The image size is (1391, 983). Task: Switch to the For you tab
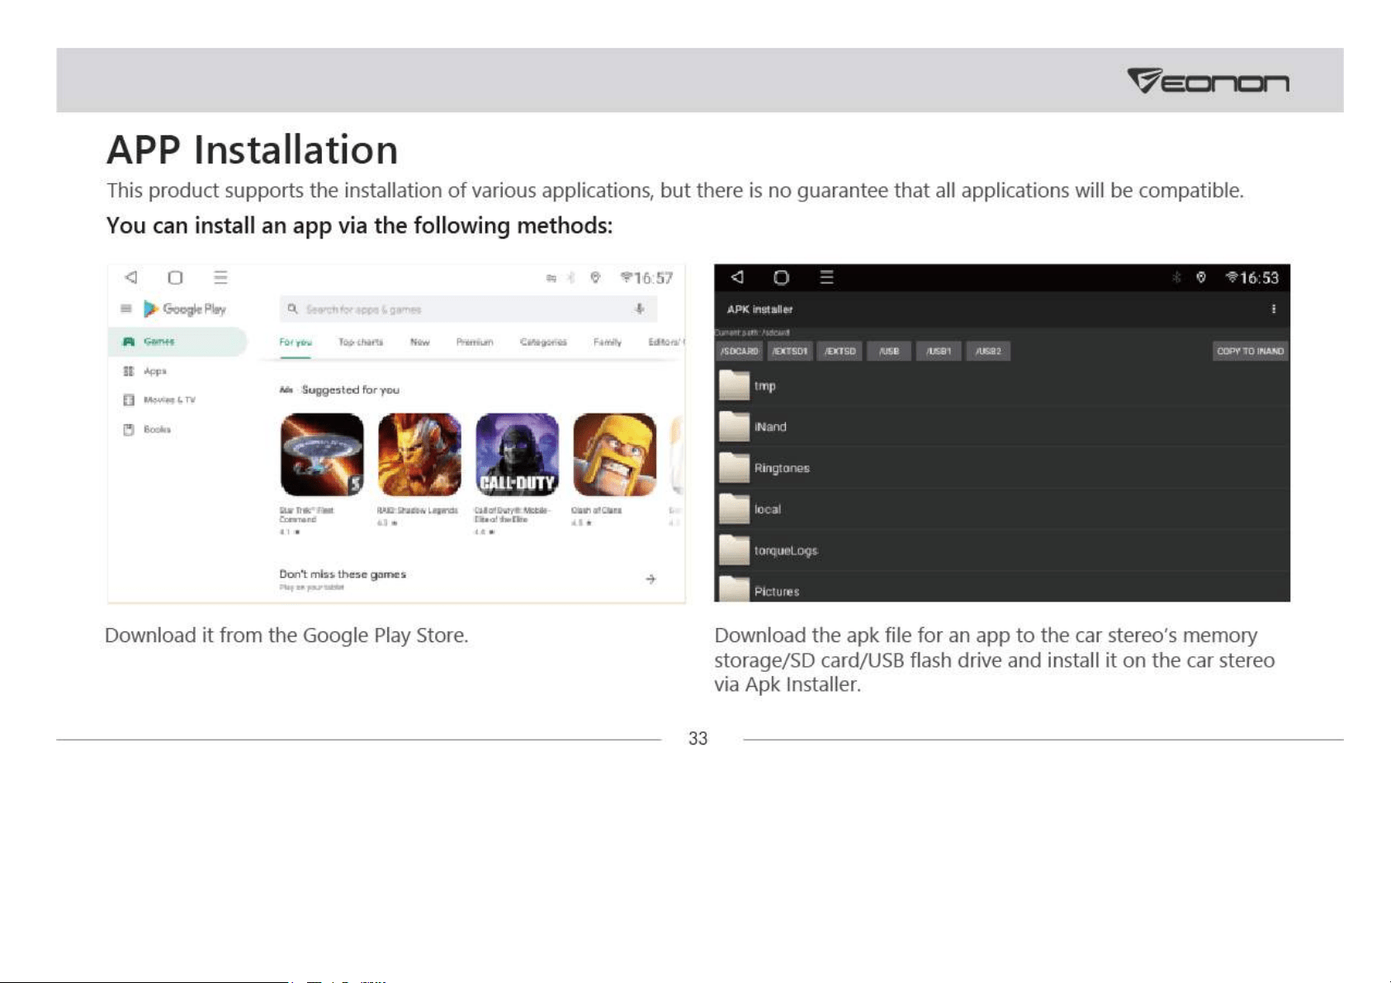tap(296, 342)
